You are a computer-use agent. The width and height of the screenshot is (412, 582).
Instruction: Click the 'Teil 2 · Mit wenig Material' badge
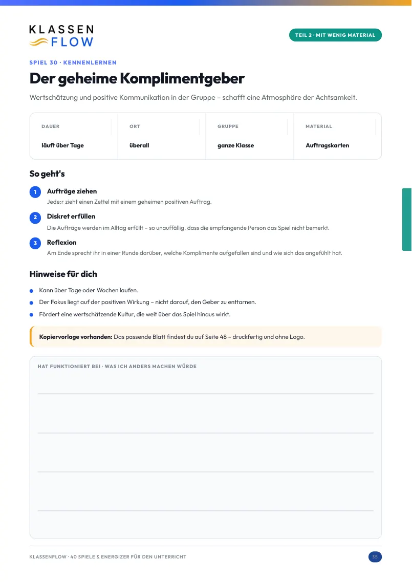tap(335, 35)
